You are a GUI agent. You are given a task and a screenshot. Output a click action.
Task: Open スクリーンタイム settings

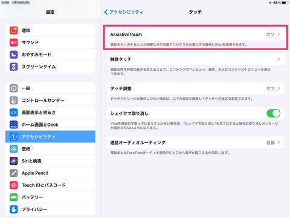(50, 67)
